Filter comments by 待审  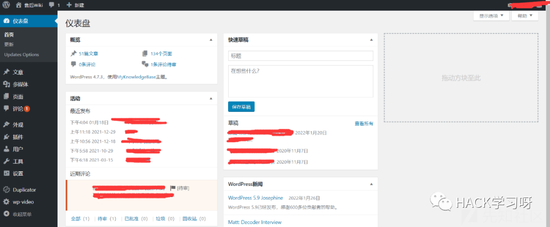click(102, 218)
